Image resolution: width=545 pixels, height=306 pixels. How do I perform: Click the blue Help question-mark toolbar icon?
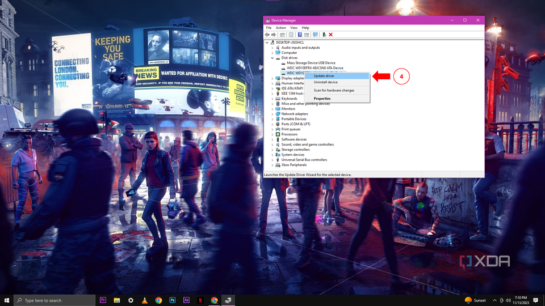pyautogui.click(x=300, y=35)
